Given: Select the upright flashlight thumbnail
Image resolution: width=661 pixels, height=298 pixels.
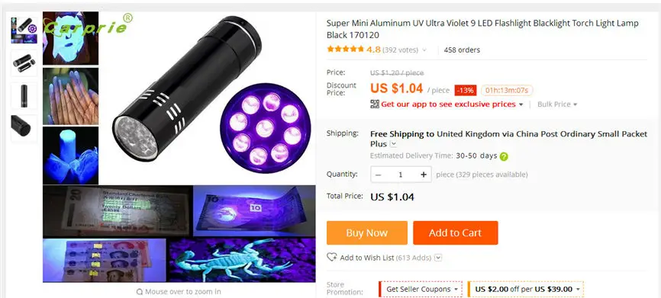Looking at the screenshot, I should click(x=24, y=95).
